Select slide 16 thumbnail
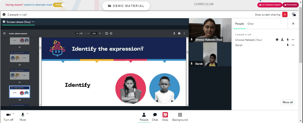This screenshot has height=123, width=303. click(19, 57)
